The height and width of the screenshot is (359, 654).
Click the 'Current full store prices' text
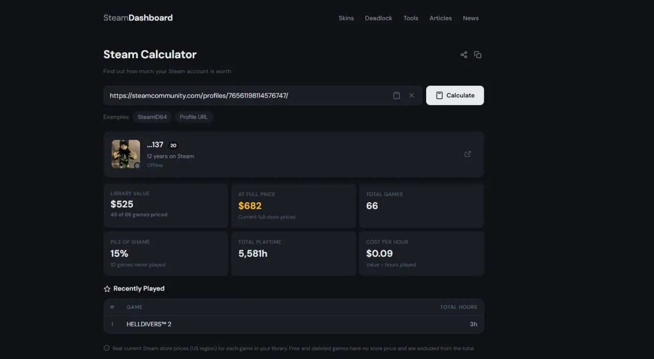(x=267, y=217)
